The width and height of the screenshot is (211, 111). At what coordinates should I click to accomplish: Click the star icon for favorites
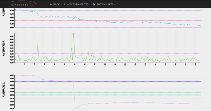(x=65, y=4)
